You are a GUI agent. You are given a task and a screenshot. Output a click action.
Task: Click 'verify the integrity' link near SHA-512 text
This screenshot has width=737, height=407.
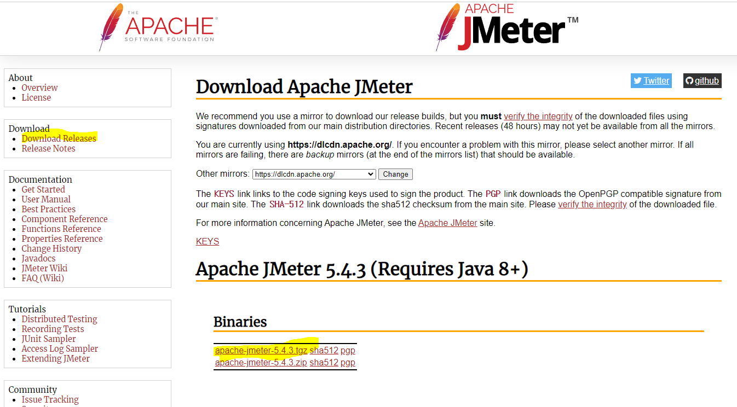592,204
